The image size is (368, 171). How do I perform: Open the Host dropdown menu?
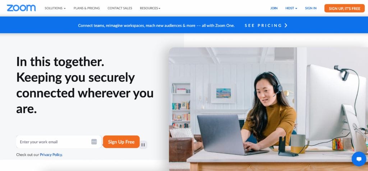291,8
